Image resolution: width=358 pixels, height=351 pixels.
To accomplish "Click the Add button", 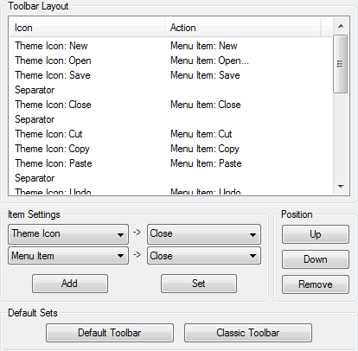I will tap(70, 284).
